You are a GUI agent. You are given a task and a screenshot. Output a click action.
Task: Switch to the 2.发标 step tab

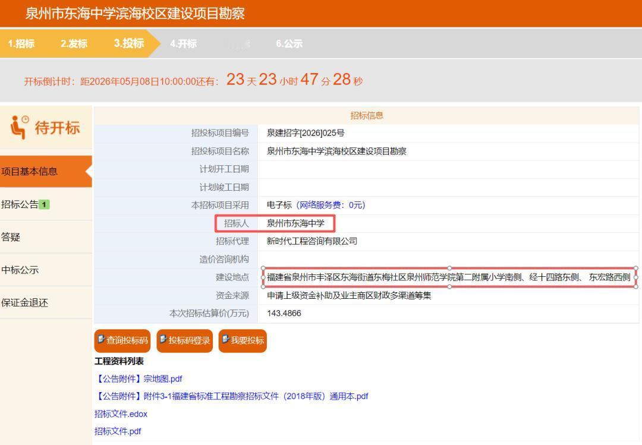coord(73,43)
